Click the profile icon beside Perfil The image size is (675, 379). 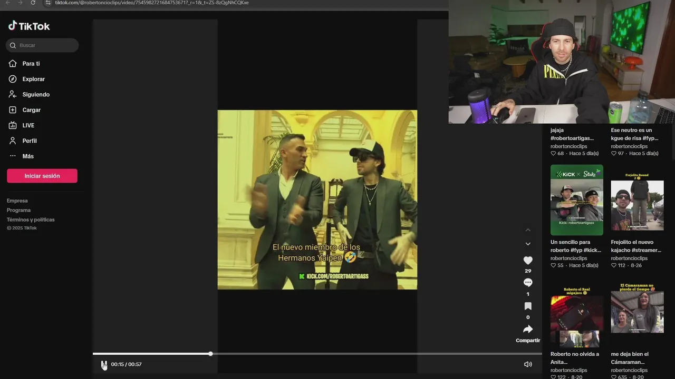click(13, 141)
